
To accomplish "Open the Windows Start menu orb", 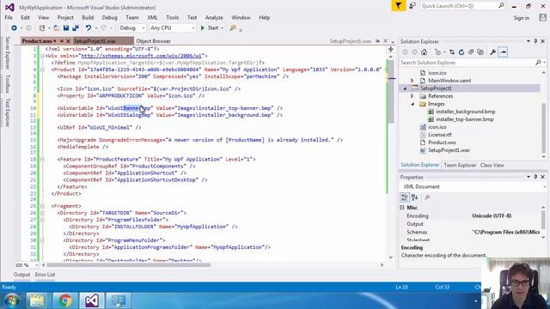I will [x=11, y=300].
